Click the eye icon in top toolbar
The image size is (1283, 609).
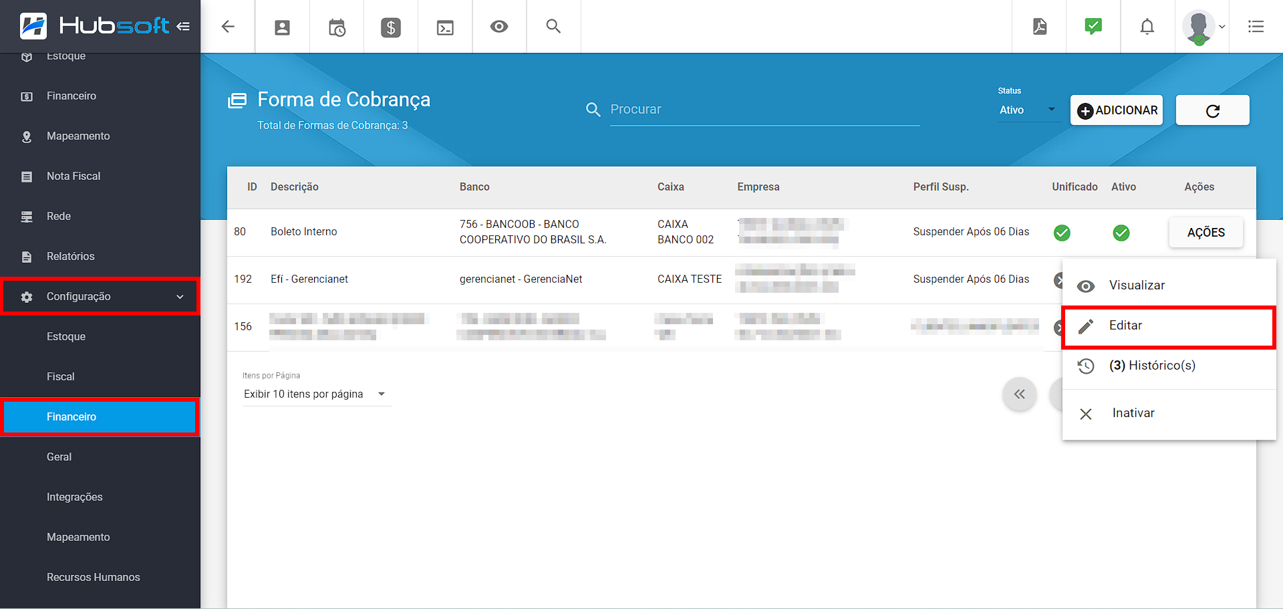pos(499,27)
